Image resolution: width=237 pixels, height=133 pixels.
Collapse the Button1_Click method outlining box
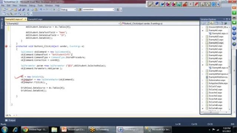(x=10, y=46)
